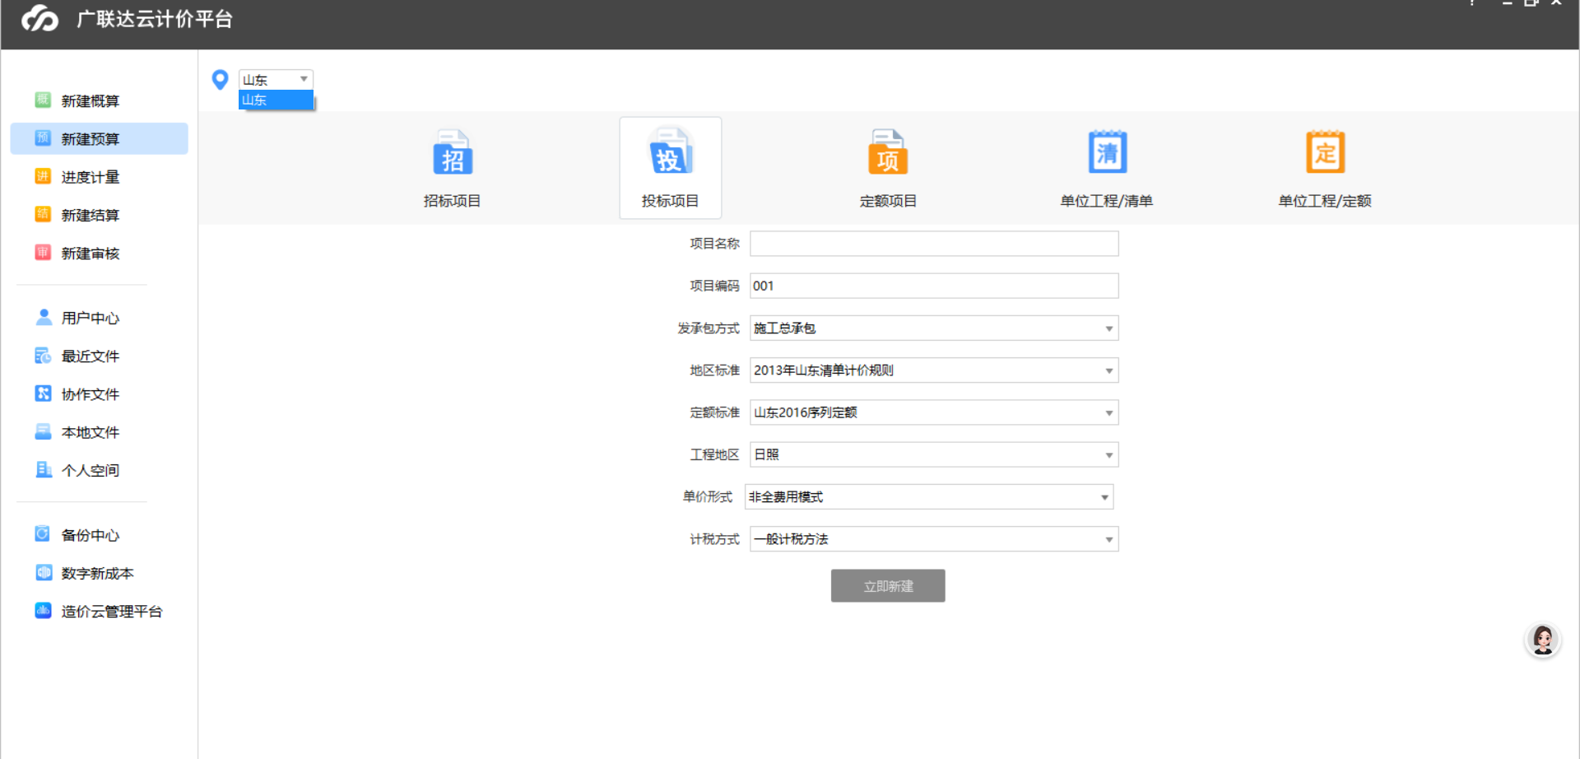Click the blue location pin icon
Screen dimensions: 1580x759
point(220,80)
